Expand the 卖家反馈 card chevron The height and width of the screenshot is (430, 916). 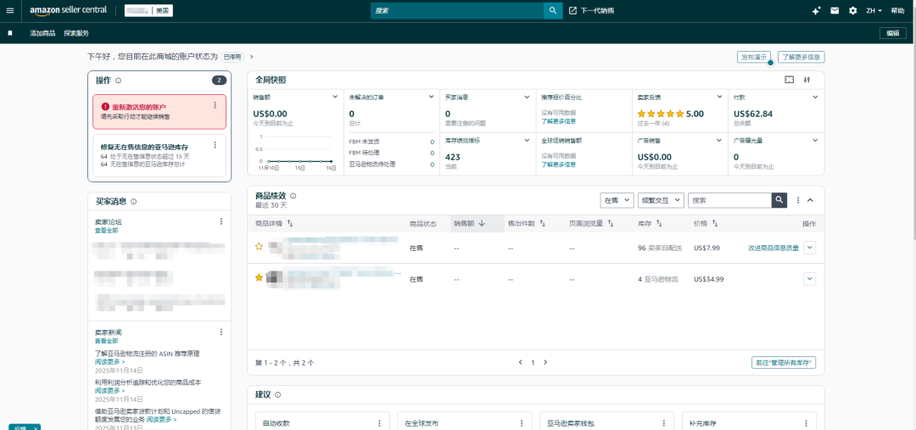[720, 97]
